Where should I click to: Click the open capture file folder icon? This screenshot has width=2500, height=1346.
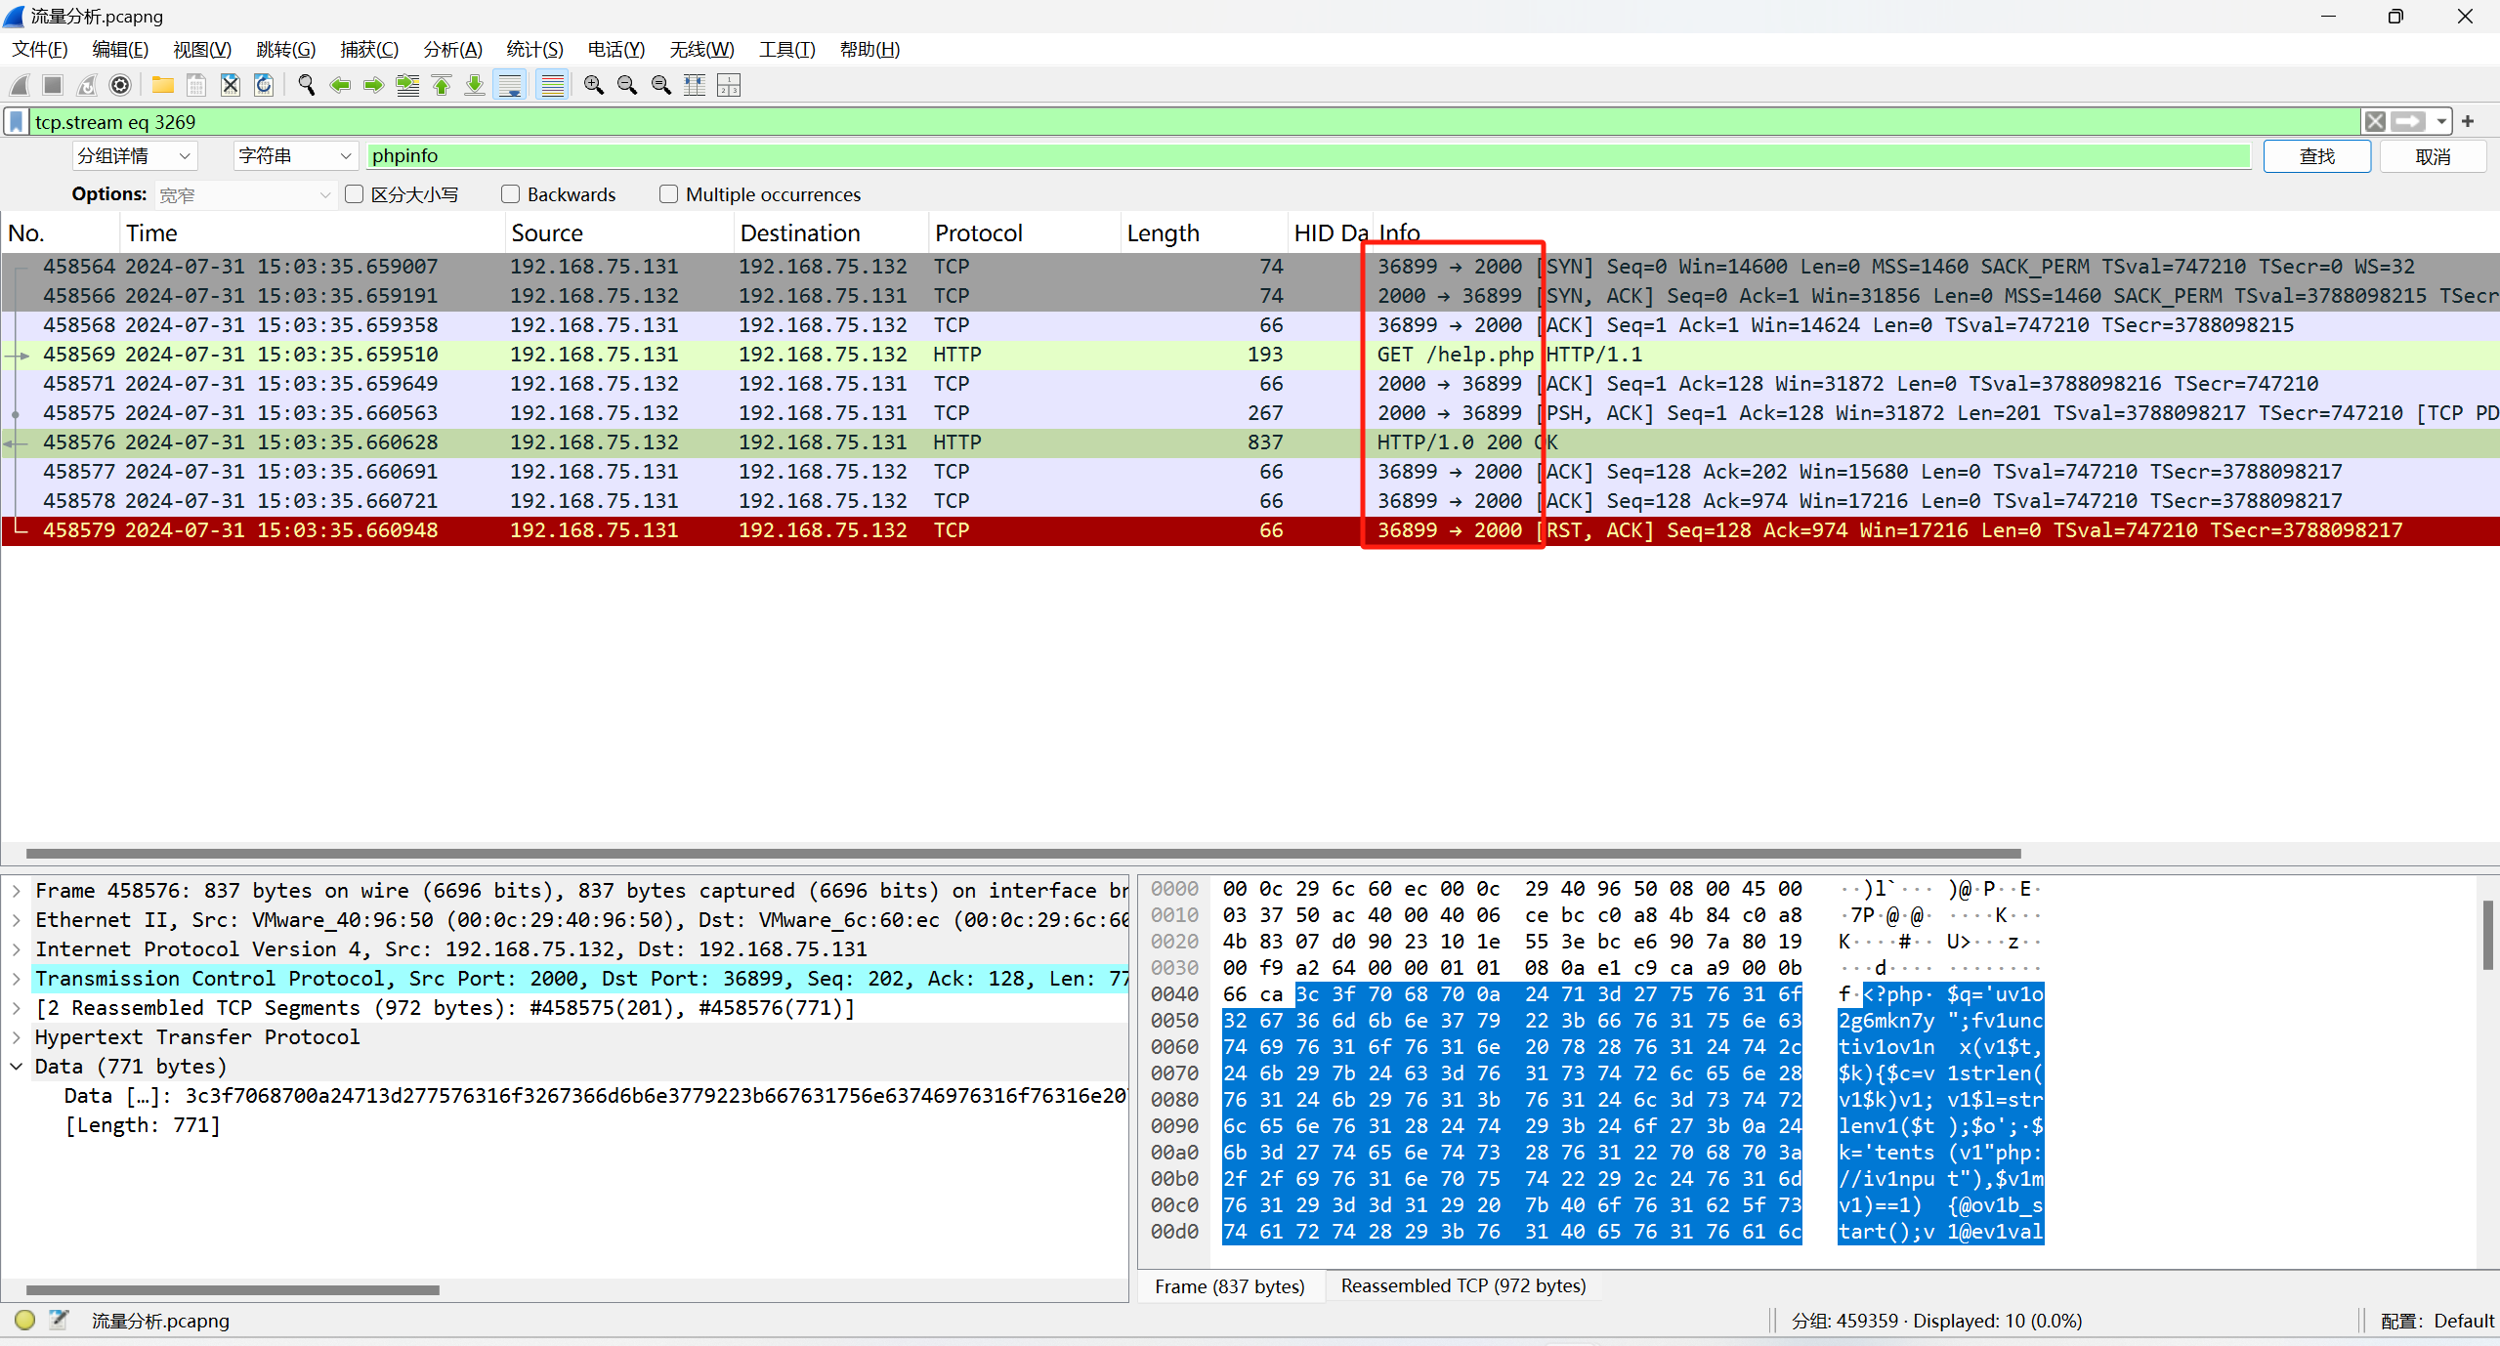(x=162, y=86)
